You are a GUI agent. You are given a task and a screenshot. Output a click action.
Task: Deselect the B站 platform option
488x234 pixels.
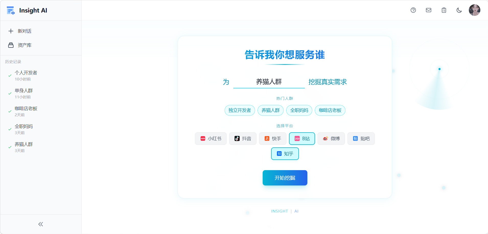[302, 138]
